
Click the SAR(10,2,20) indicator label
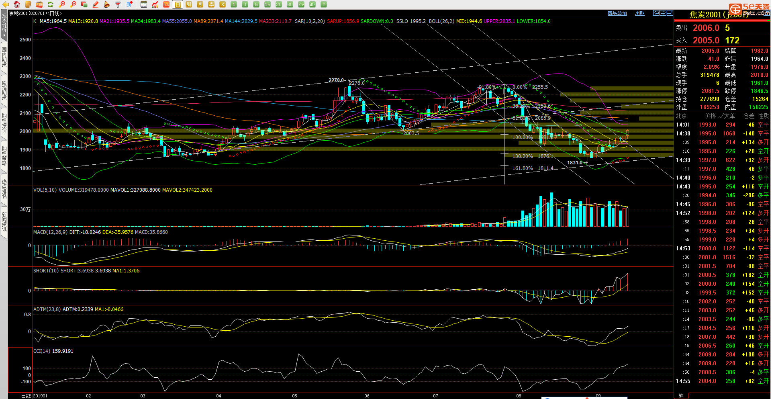click(310, 21)
